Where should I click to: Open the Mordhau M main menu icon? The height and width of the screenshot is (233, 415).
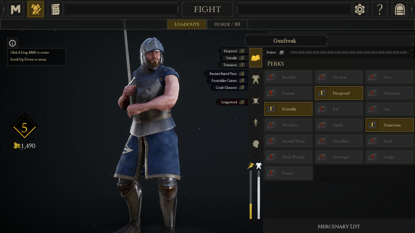(16, 10)
